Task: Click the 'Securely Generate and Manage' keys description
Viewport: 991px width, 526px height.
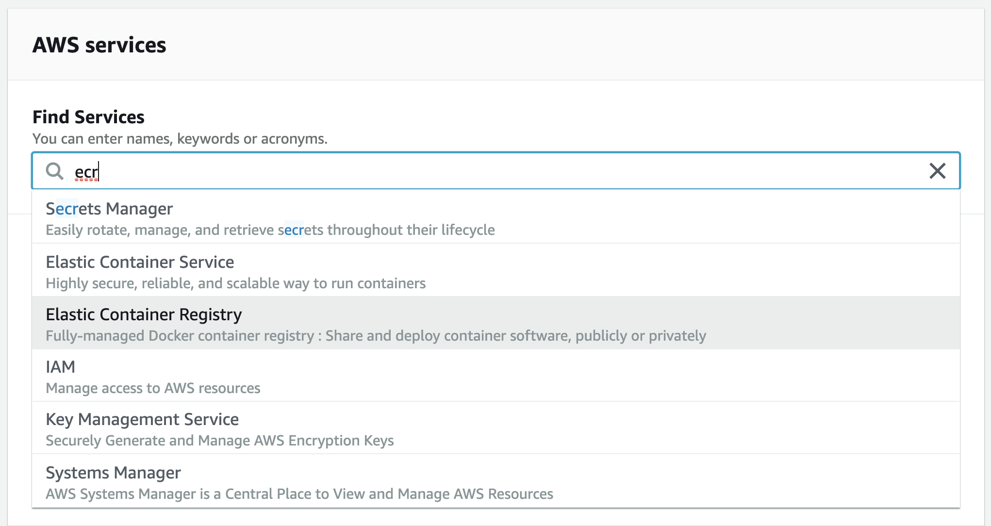Action: (x=219, y=441)
